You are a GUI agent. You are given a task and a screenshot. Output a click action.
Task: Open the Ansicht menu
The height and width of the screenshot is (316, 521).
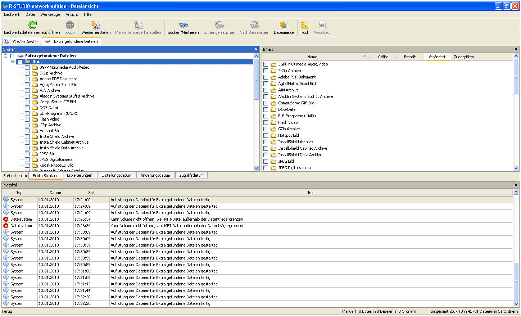[72, 14]
